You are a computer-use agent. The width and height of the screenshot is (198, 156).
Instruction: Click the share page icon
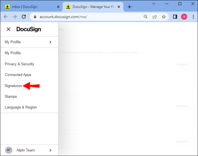(155, 17)
